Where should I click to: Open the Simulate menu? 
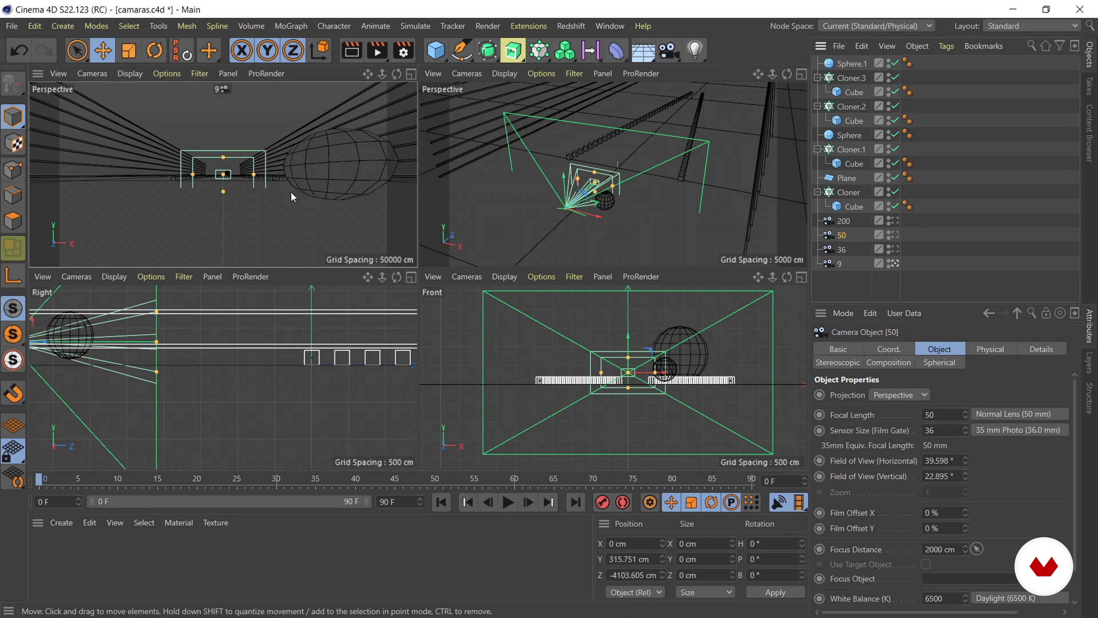tap(415, 26)
